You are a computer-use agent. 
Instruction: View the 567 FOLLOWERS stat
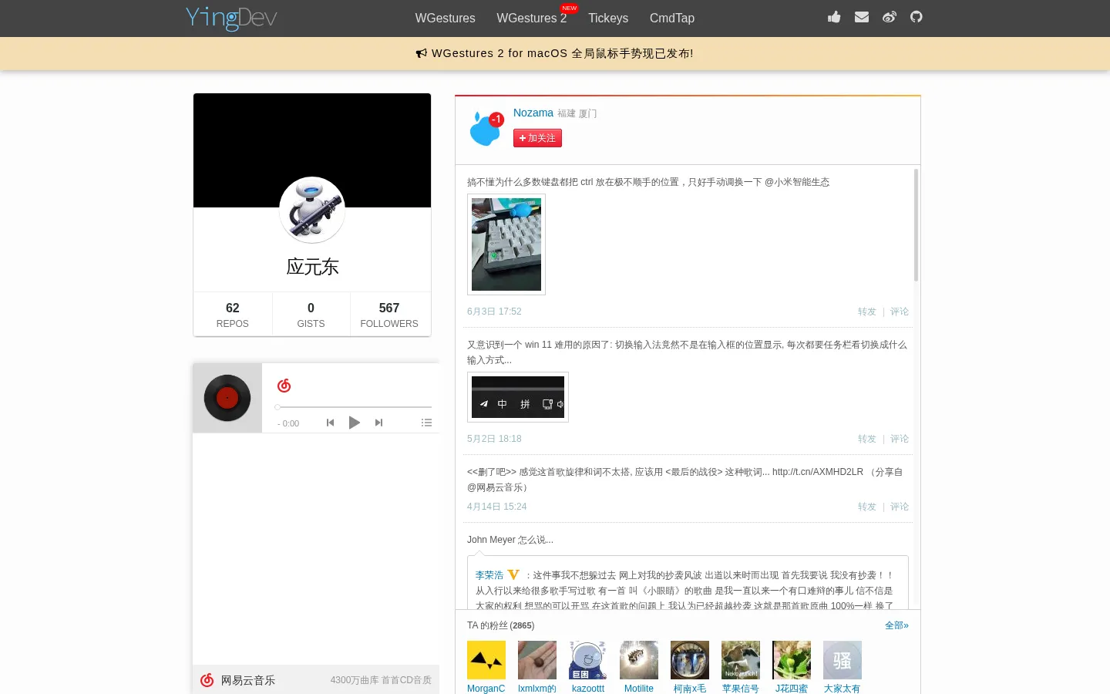point(389,315)
